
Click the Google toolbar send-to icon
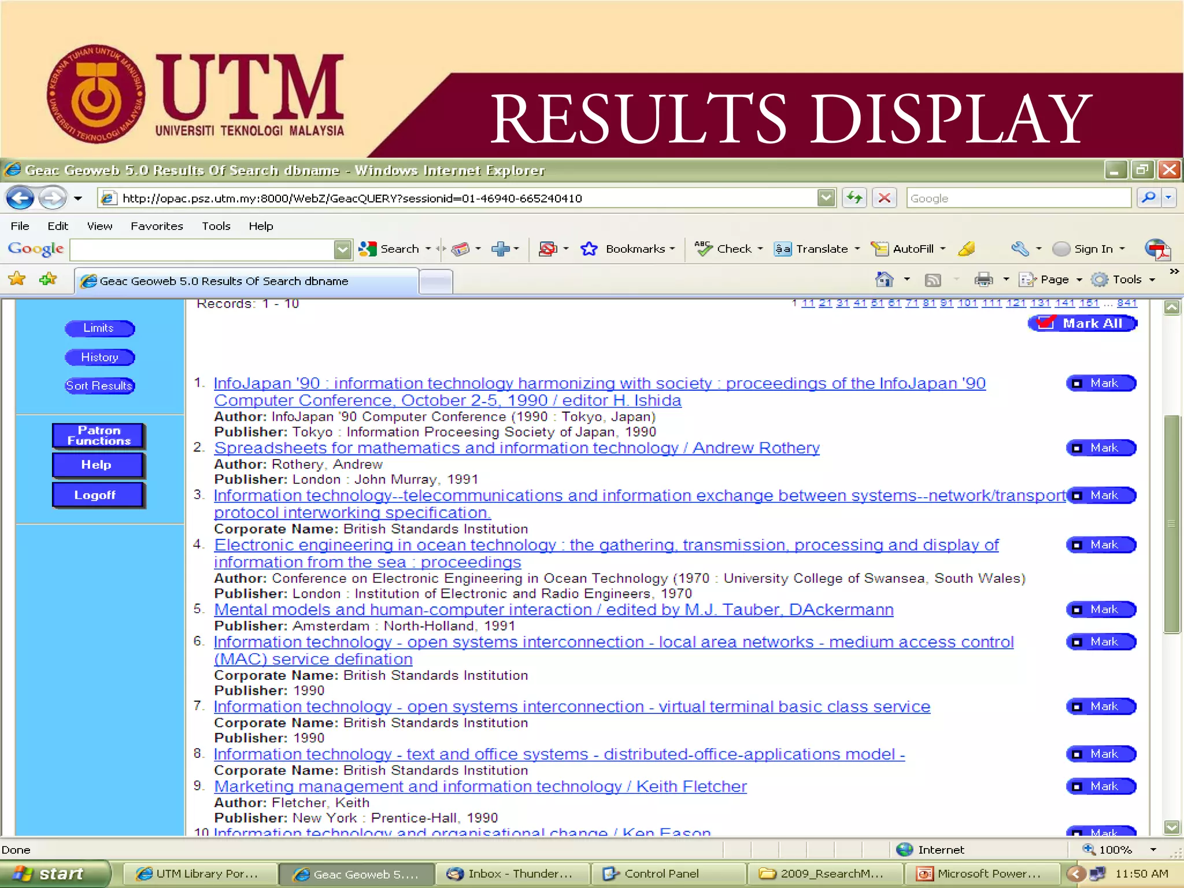point(460,249)
